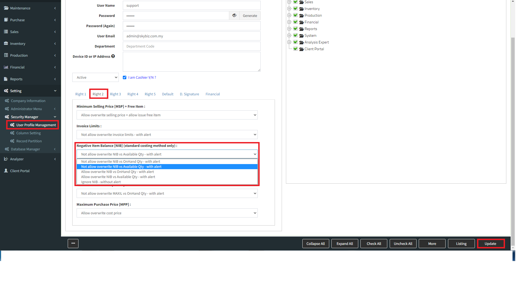Open the Maximum Purchase Price dropdown
The height and width of the screenshot is (290, 516).
click(x=167, y=213)
